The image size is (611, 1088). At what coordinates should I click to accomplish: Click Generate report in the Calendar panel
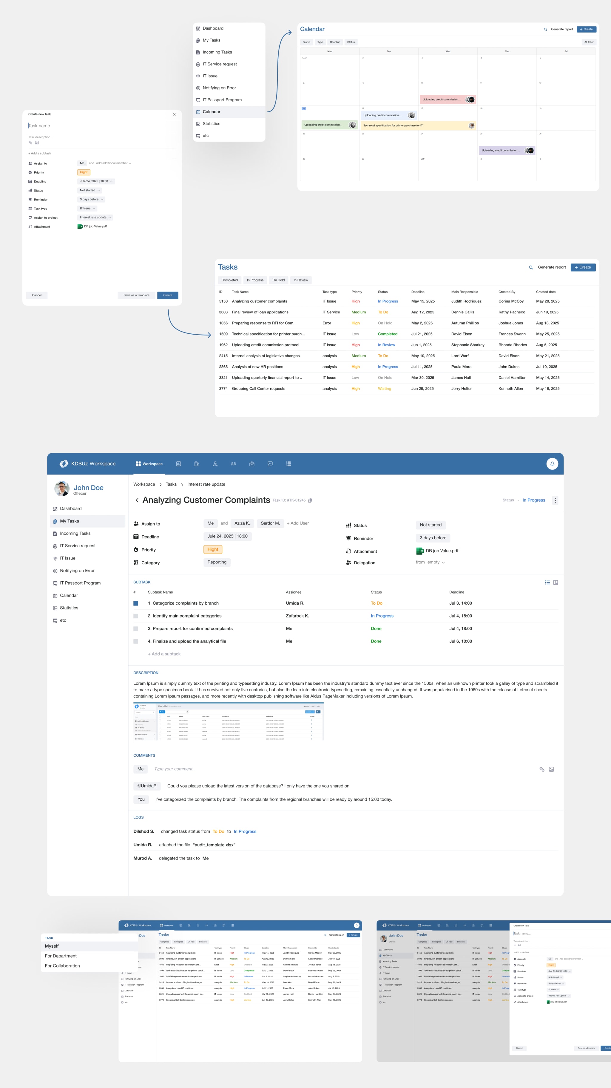(x=562, y=30)
